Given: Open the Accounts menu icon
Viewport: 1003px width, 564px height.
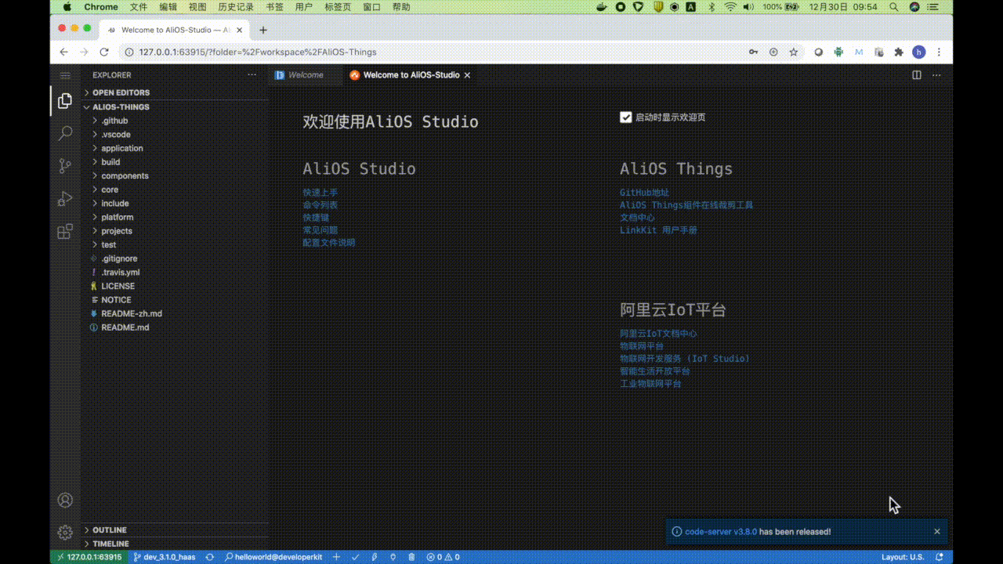Looking at the screenshot, I should click(x=65, y=500).
